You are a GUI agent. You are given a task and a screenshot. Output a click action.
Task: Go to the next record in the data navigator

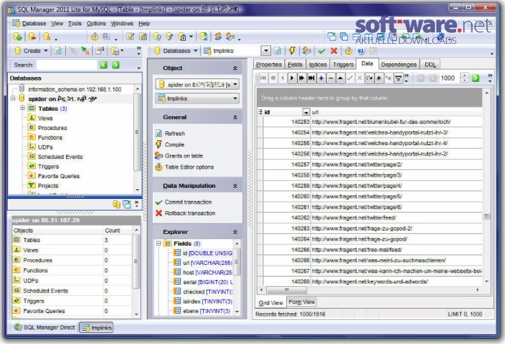(x=292, y=78)
